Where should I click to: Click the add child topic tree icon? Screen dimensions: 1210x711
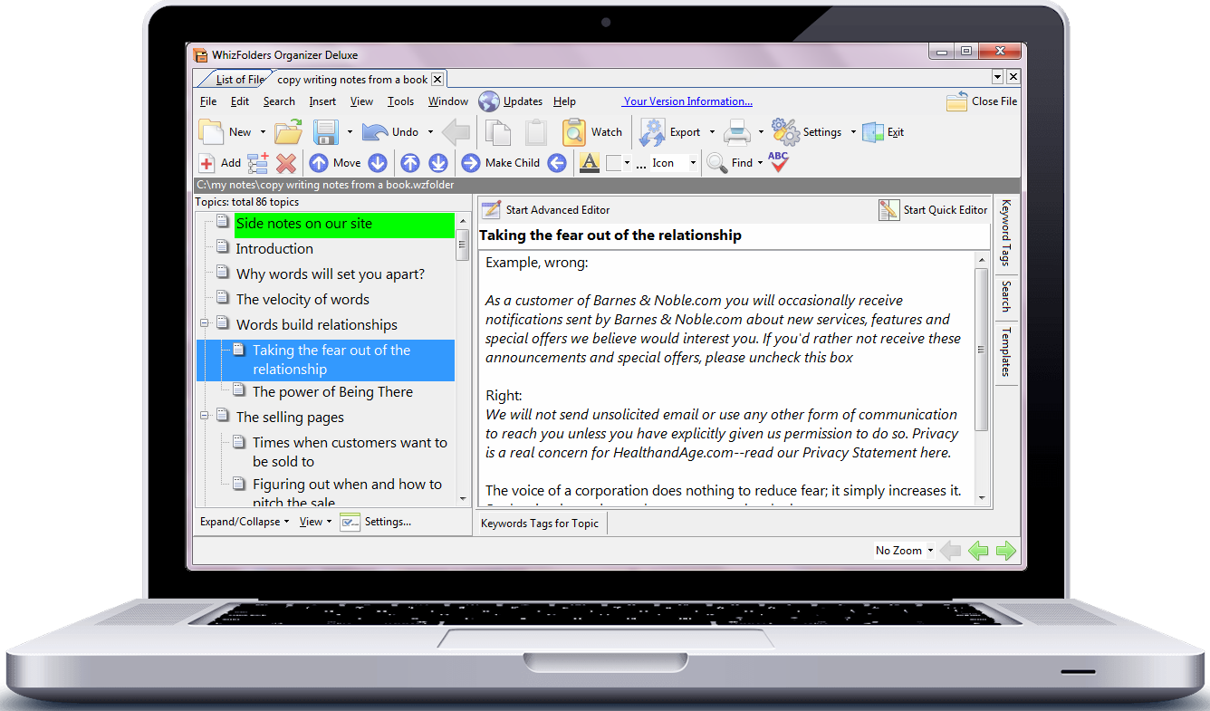258,163
